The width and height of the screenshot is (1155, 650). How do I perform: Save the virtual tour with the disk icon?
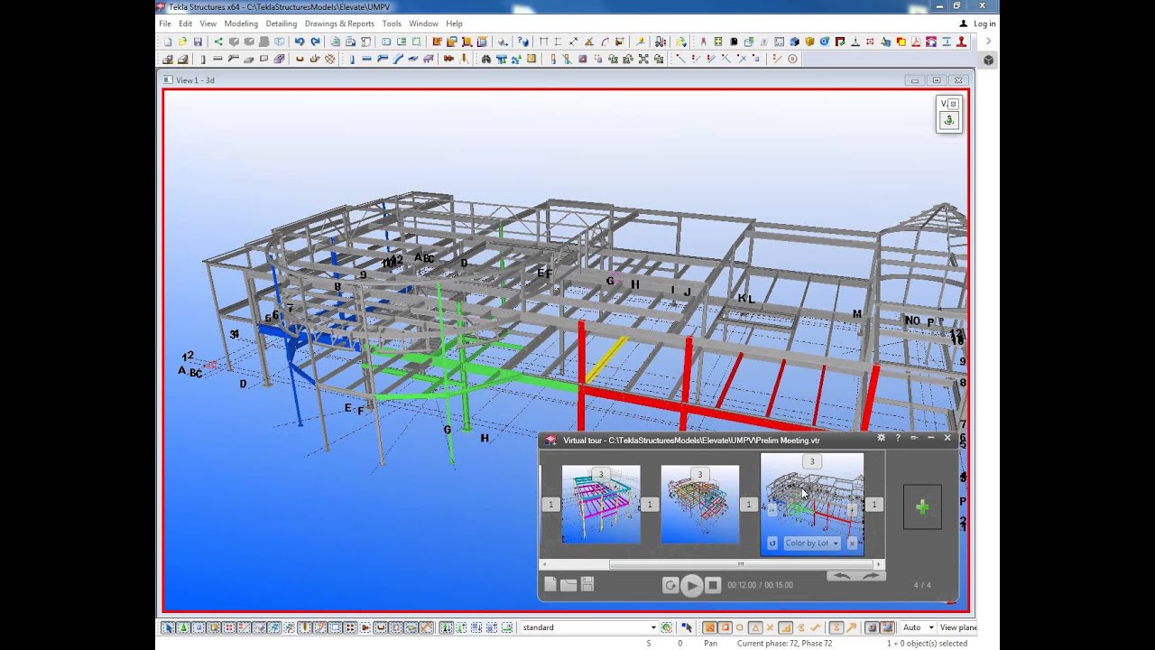pos(587,585)
